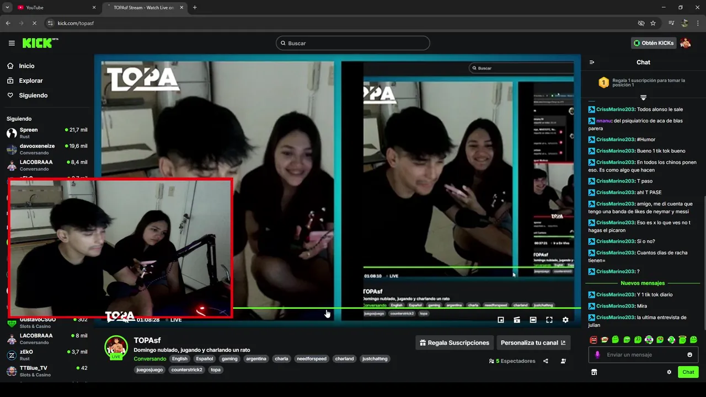Screen dimensions: 706x397
Task: View site information icon in address bar
Action: pos(50,23)
